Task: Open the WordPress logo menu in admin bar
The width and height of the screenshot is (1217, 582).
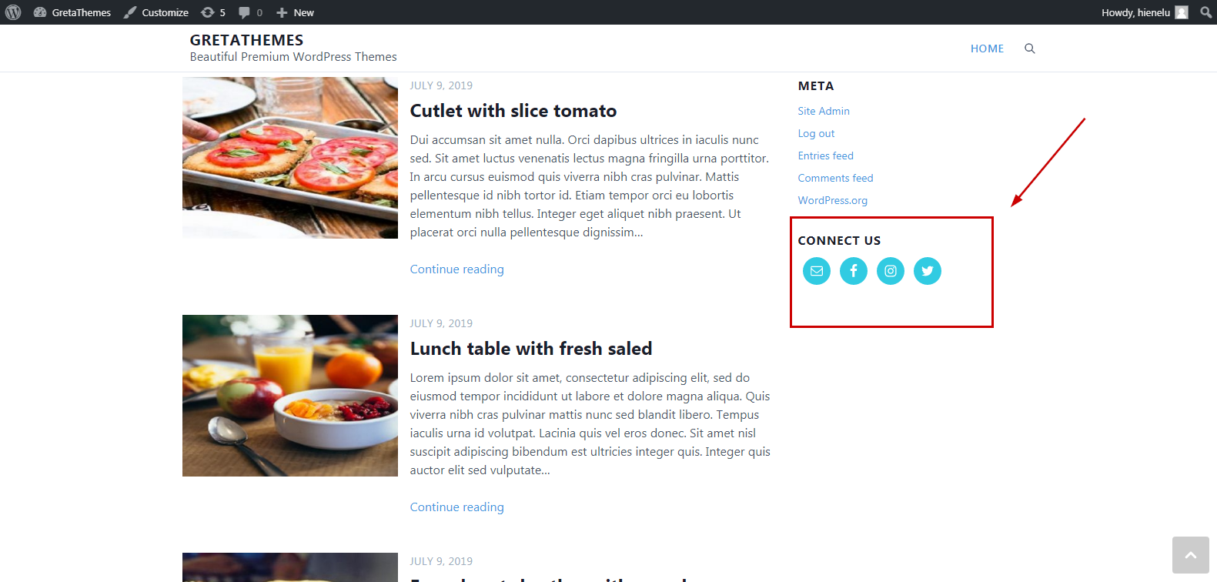Action: [x=12, y=12]
